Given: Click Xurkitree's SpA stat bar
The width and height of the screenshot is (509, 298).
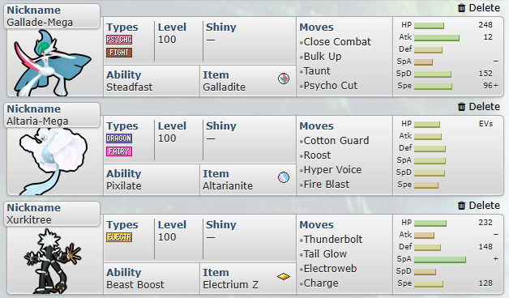Looking at the screenshot, I should [440, 260].
